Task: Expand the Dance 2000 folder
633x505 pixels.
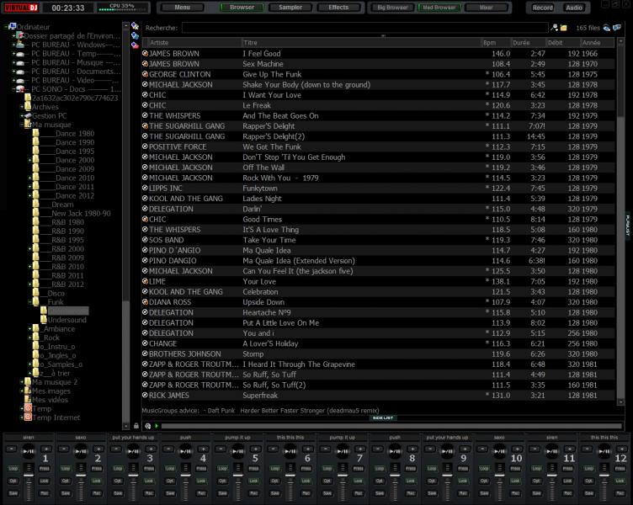Action: [30, 160]
